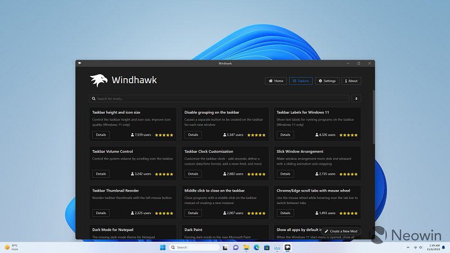
Task: Click the five-star rating of Taskbar Volume Control
Action: point(164,174)
